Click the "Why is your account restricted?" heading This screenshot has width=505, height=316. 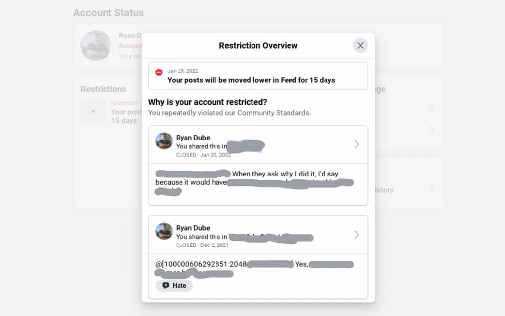coord(208,102)
